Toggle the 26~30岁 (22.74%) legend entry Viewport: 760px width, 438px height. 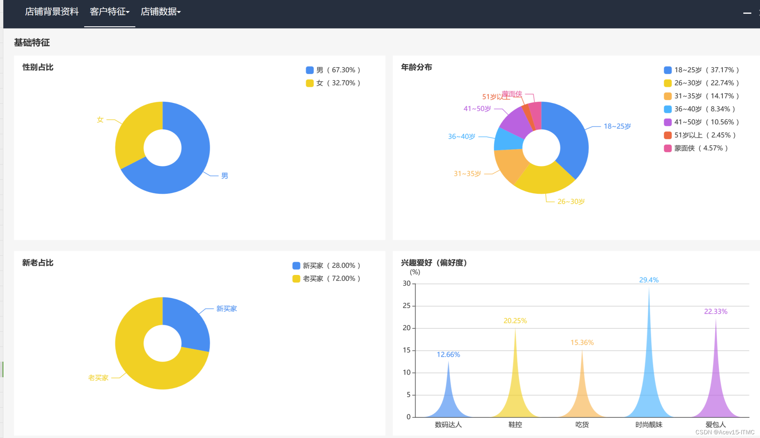[x=701, y=83]
